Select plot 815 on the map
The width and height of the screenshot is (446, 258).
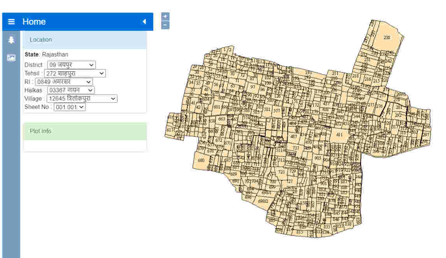[x=300, y=232]
